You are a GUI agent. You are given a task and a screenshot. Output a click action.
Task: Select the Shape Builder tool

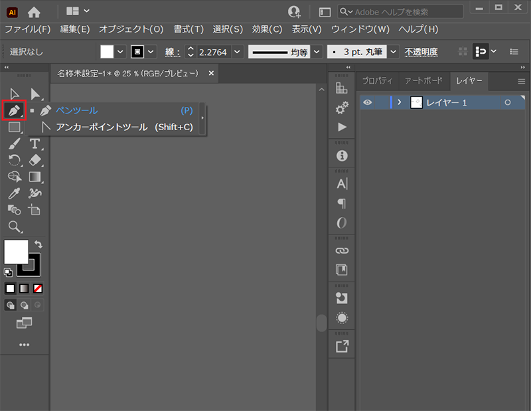click(x=14, y=177)
